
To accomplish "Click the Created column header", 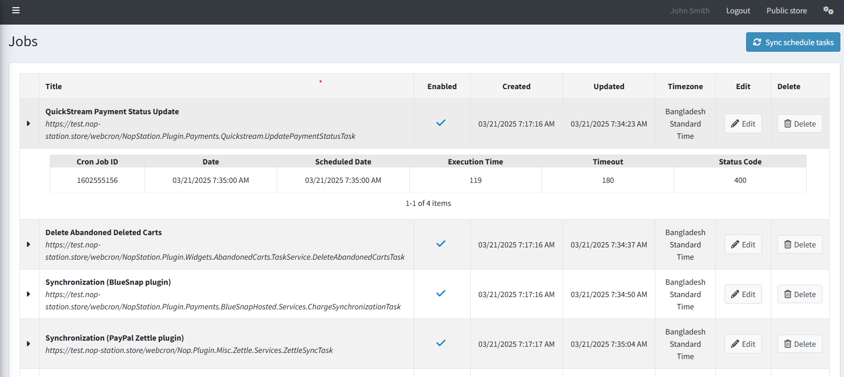I will coord(516,87).
